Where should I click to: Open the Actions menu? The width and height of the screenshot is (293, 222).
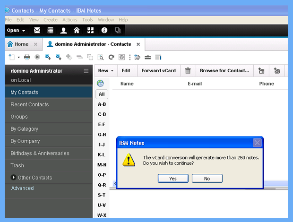click(69, 20)
